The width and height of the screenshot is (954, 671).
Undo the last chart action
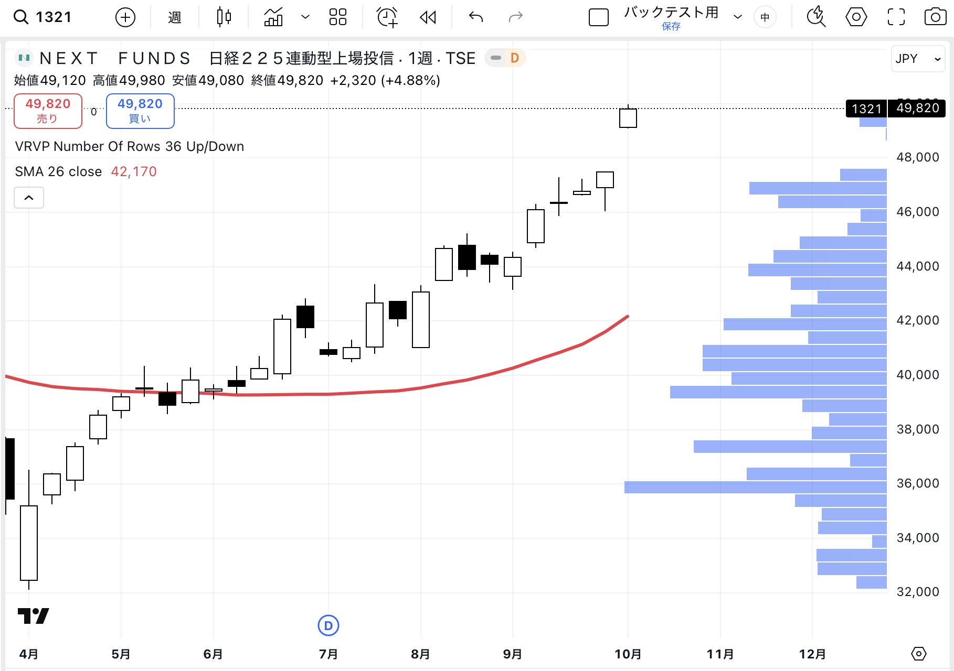tap(475, 17)
